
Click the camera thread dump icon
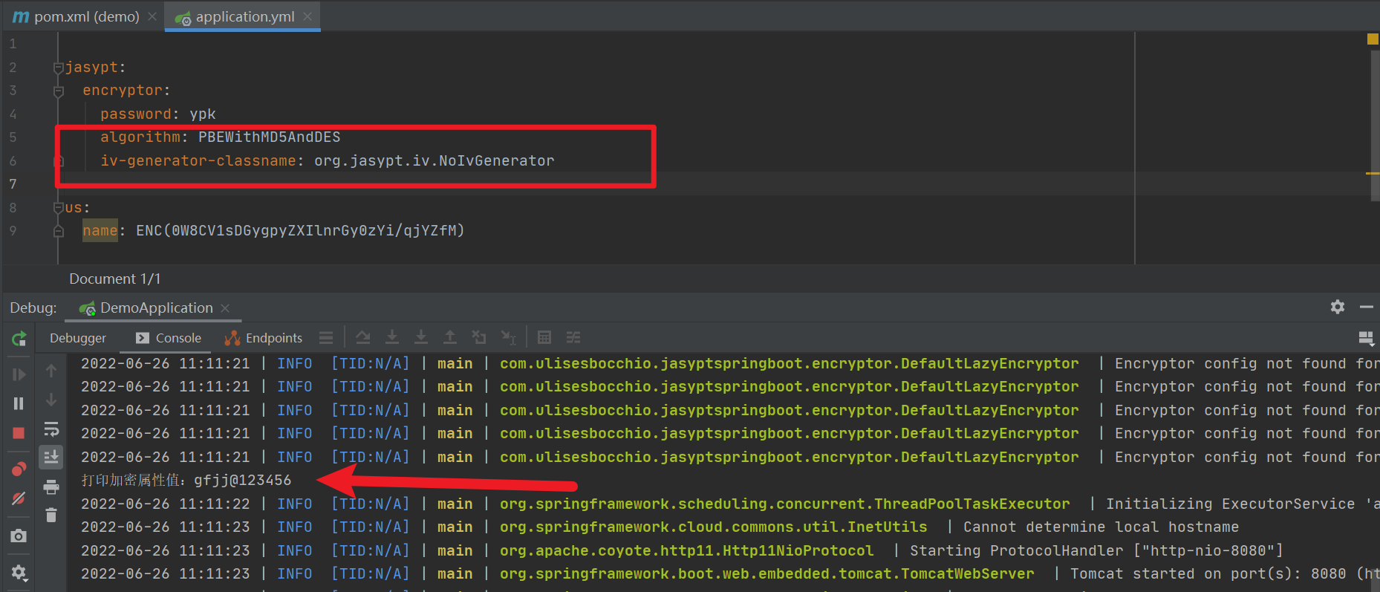coord(19,536)
